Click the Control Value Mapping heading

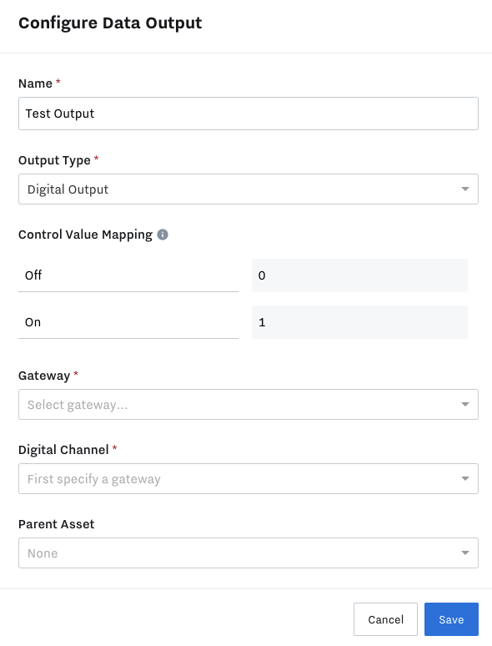click(85, 235)
